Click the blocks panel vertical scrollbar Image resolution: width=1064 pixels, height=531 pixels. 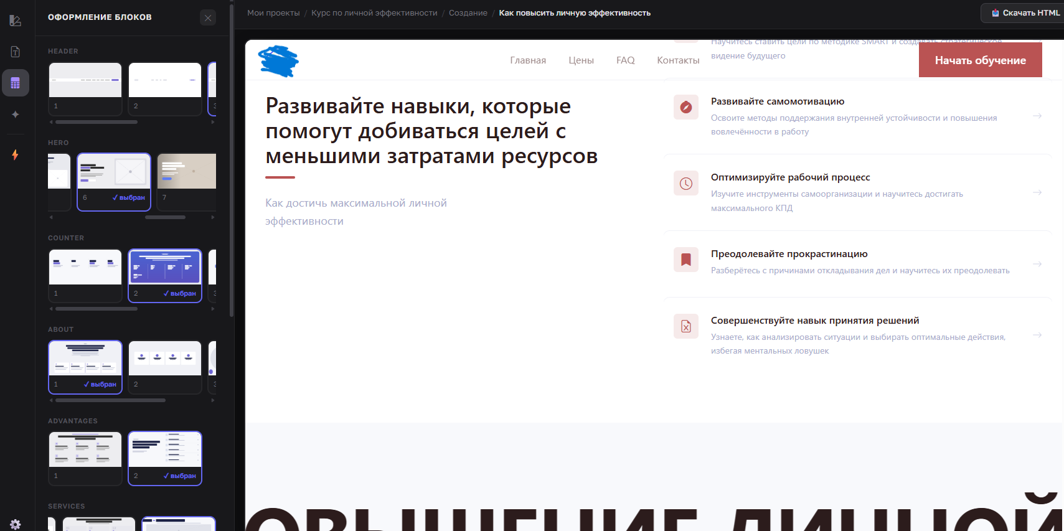232,161
